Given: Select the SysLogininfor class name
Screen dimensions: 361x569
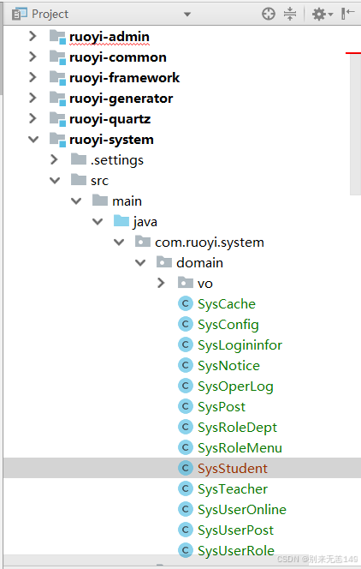Looking at the screenshot, I should coord(240,345).
